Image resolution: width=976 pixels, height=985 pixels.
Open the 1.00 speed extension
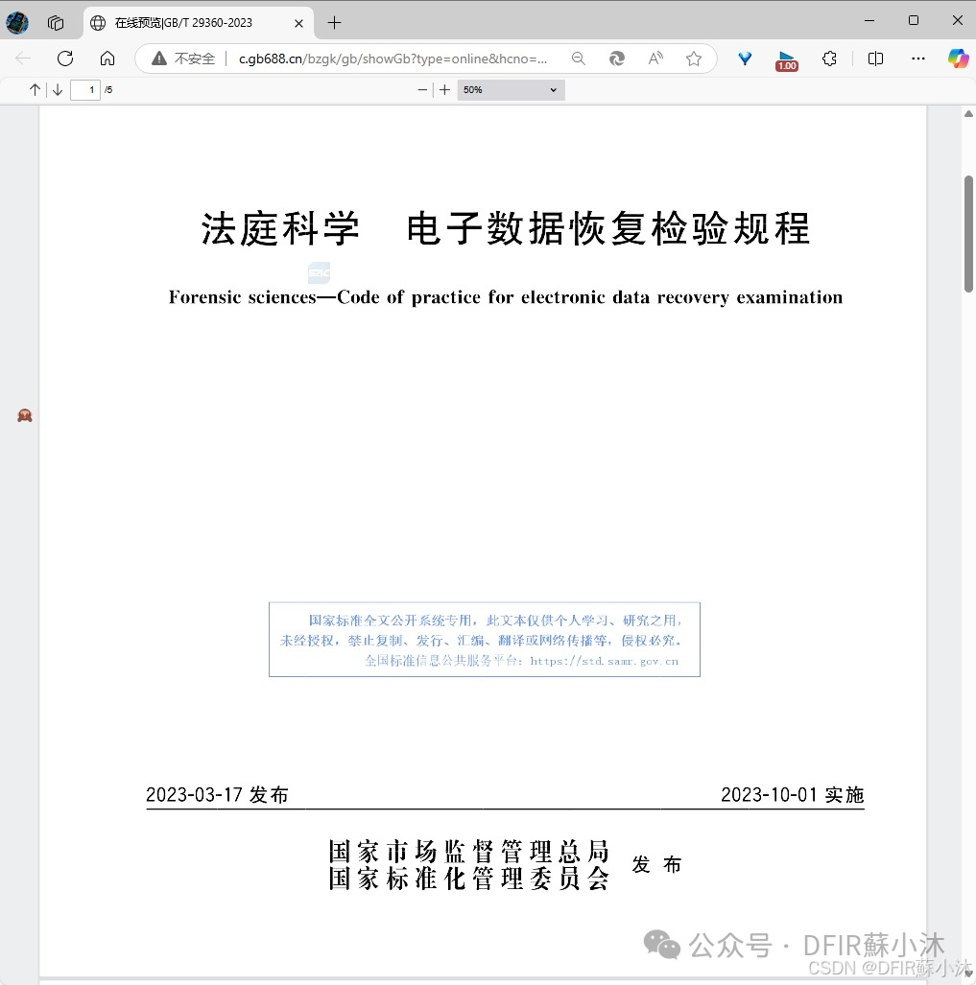[x=787, y=60]
